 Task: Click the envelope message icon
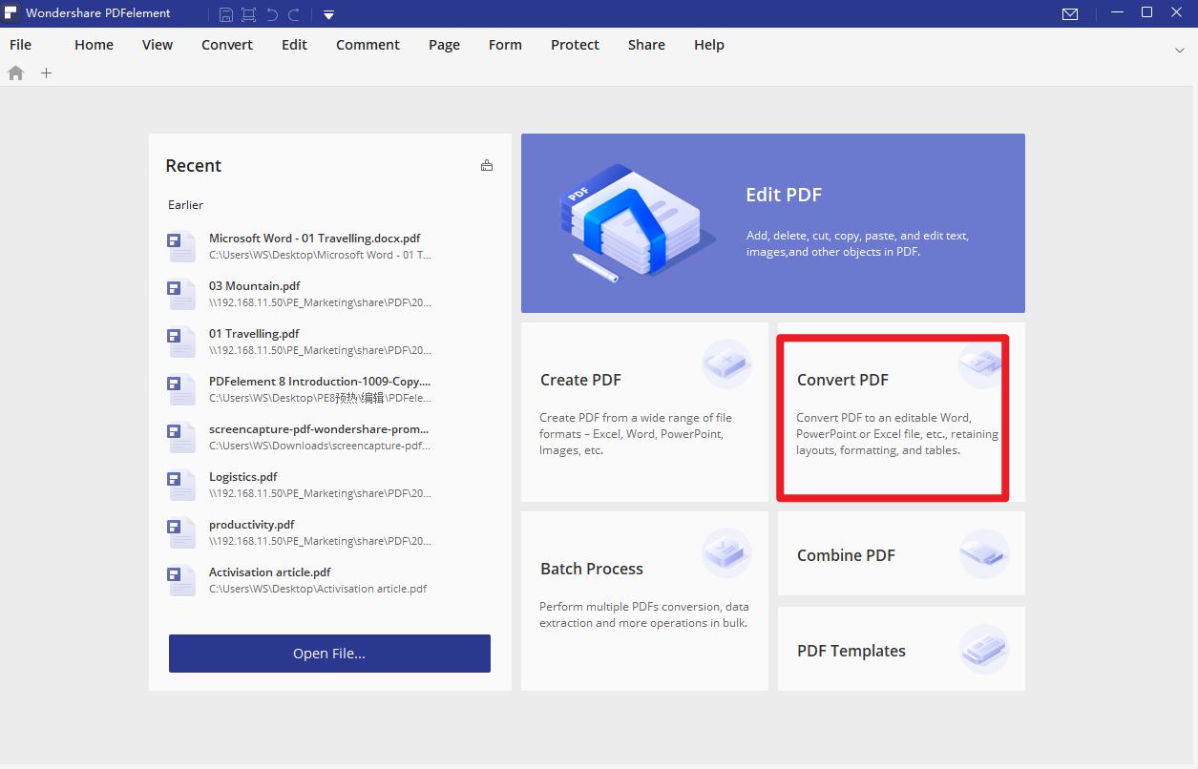(x=1070, y=14)
